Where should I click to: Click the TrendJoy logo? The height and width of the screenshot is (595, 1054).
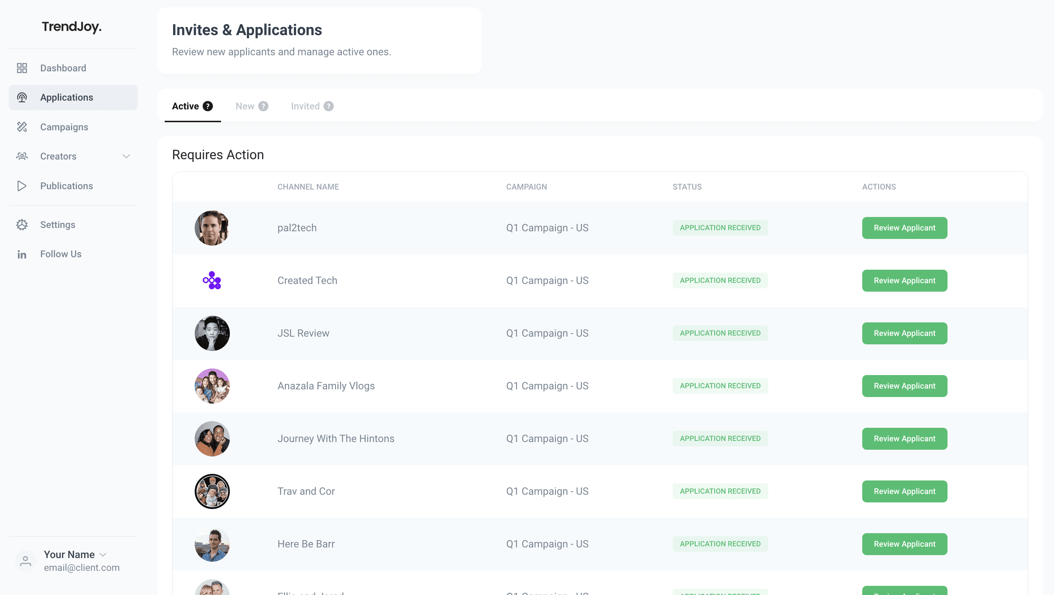click(x=72, y=27)
